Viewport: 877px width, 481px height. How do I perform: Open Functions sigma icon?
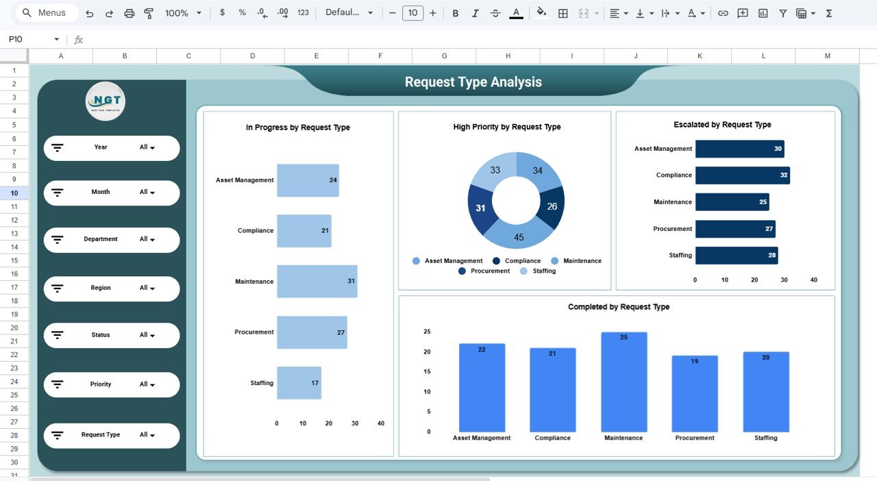[829, 13]
